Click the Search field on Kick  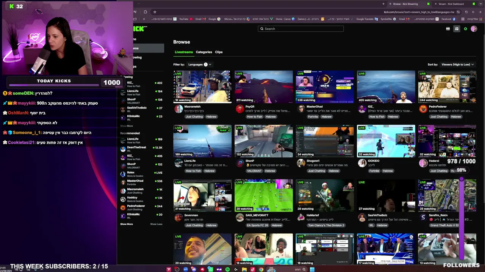301,29
